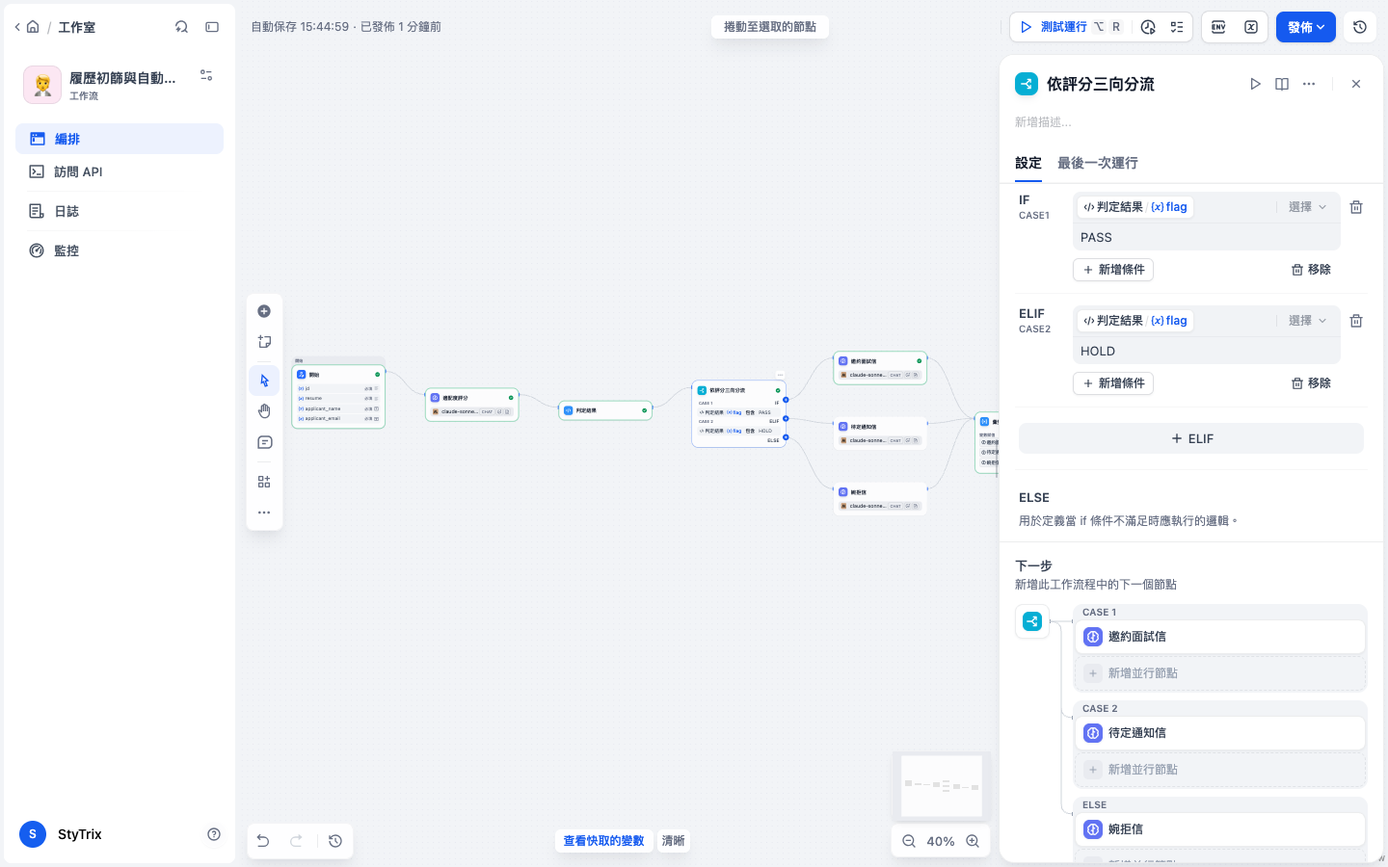Click the add node plus icon
Viewport: 1388px width, 867px height.
click(x=264, y=311)
